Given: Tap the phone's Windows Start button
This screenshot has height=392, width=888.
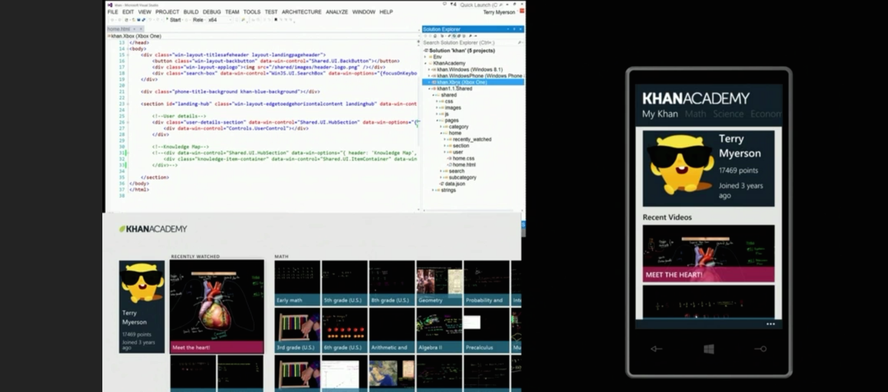Looking at the screenshot, I should tap(709, 349).
